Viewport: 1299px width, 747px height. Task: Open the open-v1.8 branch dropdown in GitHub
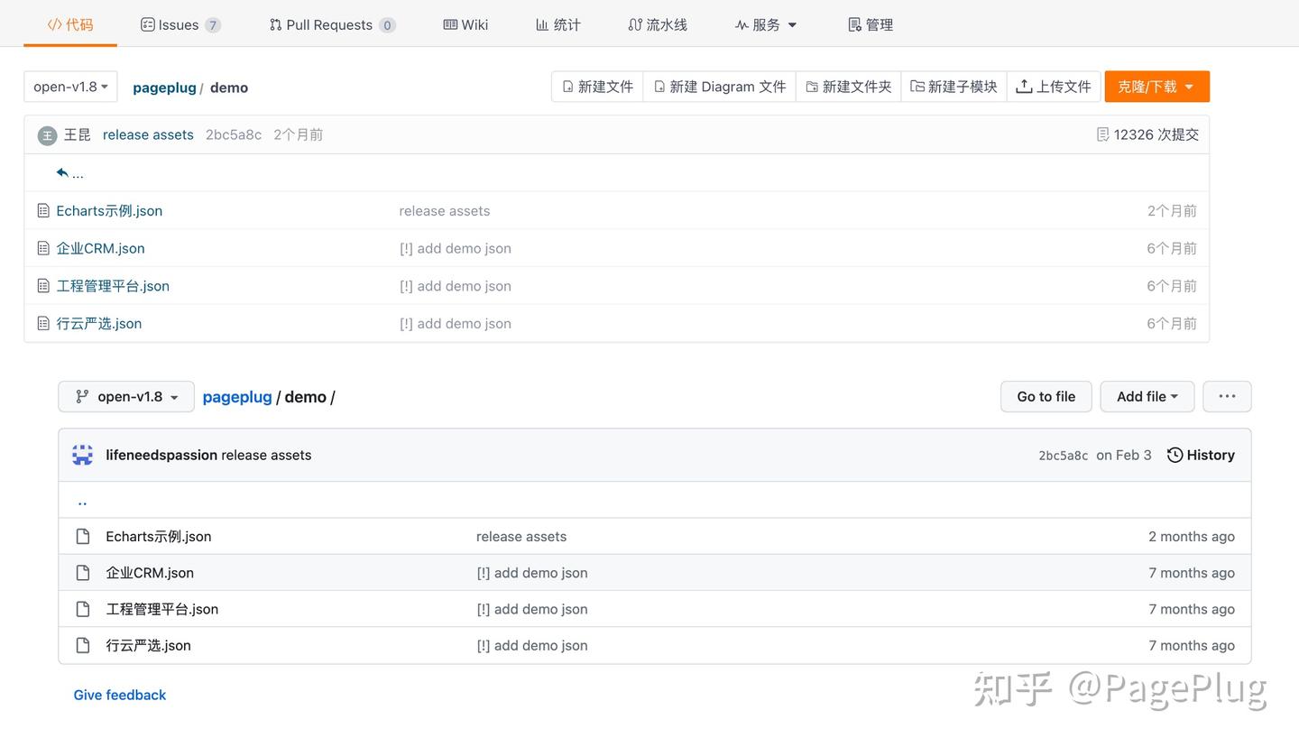point(126,396)
